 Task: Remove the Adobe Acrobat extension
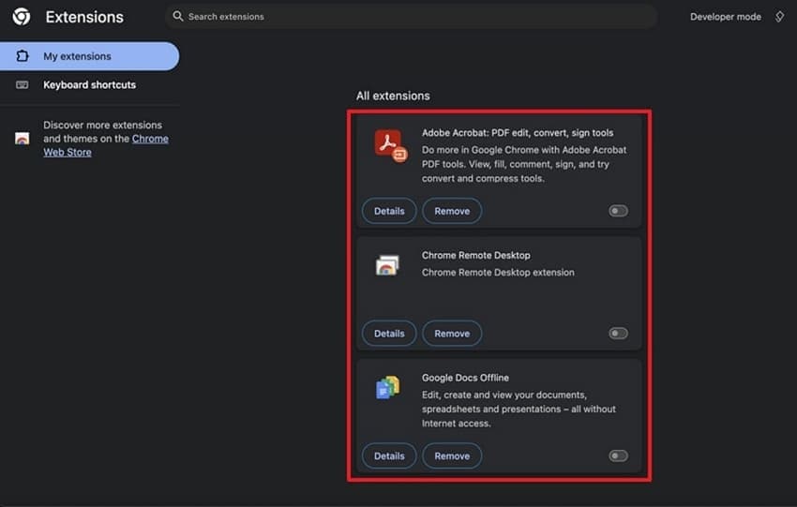pos(452,211)
